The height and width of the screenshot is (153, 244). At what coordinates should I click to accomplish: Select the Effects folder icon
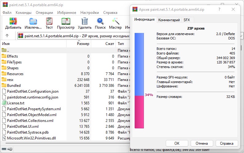tap(4, 56)
